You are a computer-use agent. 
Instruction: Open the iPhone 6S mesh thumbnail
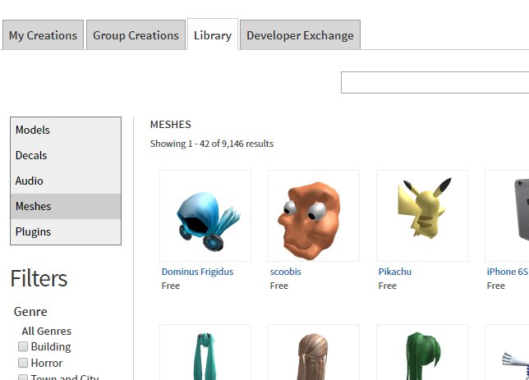[507, 216]
